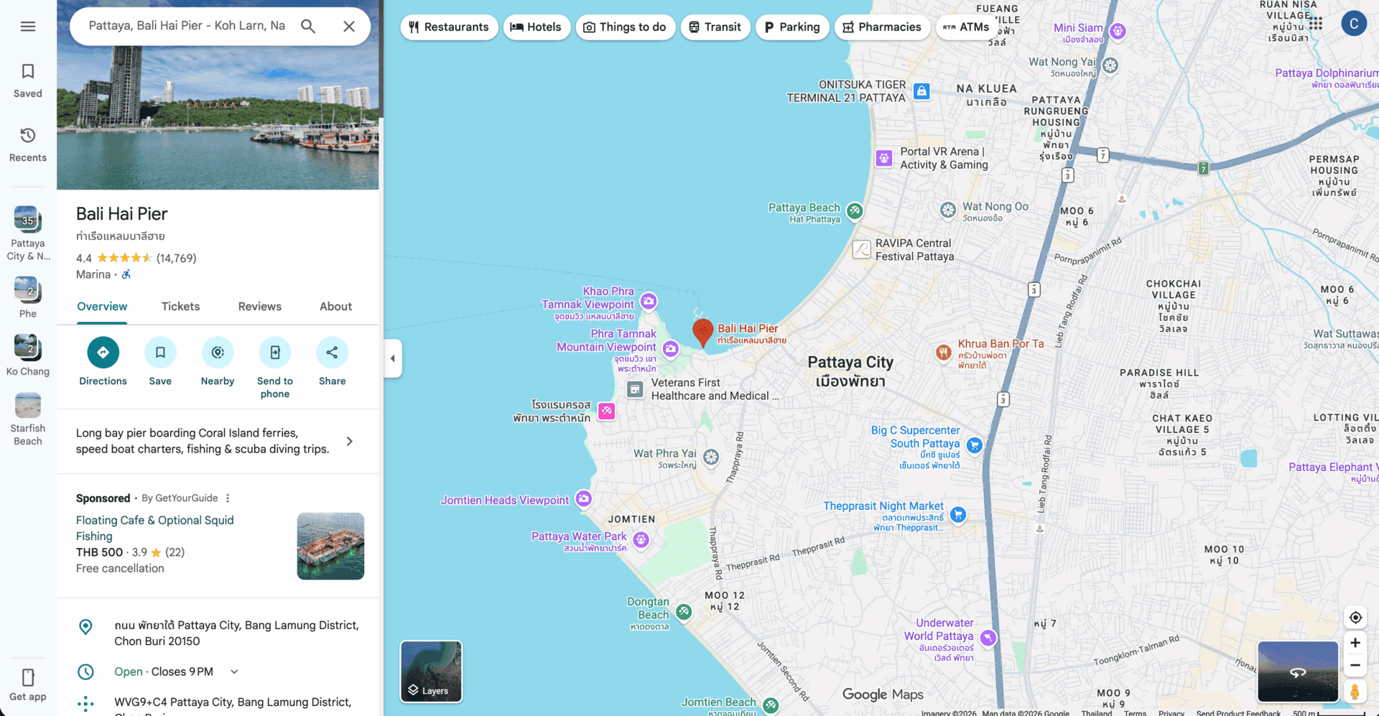Open the Street View preview thumbnail
The image size is (1379, 716).
1298,671
